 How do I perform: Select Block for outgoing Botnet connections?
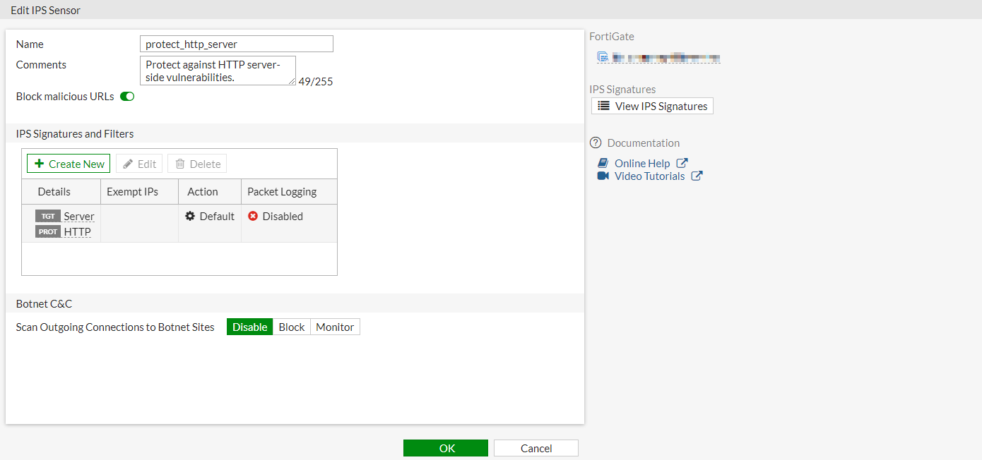[x=291, y=327]
